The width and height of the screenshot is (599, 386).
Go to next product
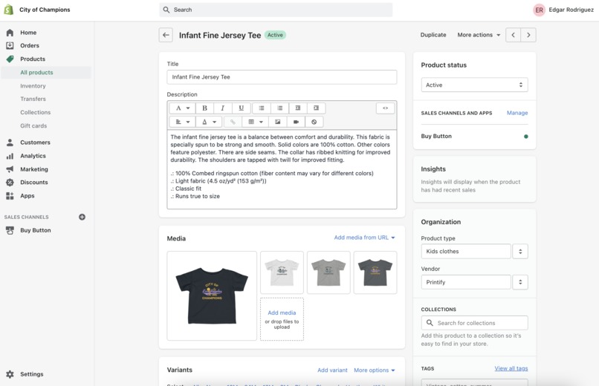click(528, 35)
